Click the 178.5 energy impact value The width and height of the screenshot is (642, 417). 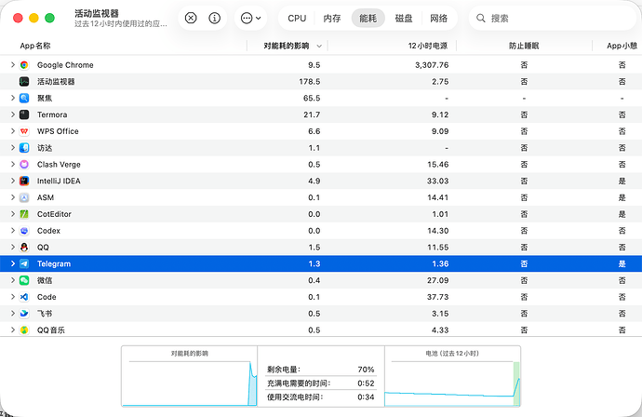click(x=310, y=82)
